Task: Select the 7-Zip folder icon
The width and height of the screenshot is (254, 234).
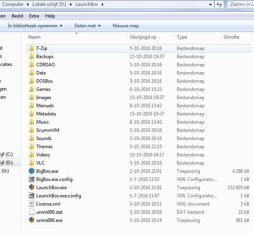Action: [x=31, y=48]
